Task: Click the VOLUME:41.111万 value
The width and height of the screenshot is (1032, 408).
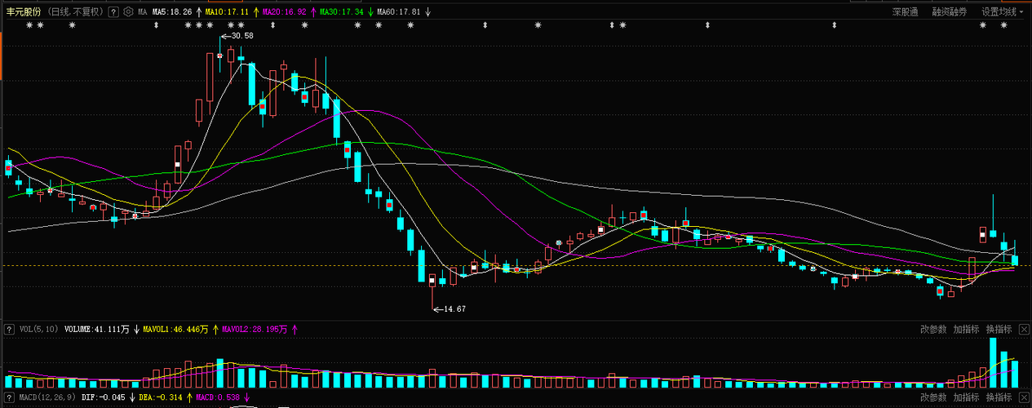Action: 97,330
